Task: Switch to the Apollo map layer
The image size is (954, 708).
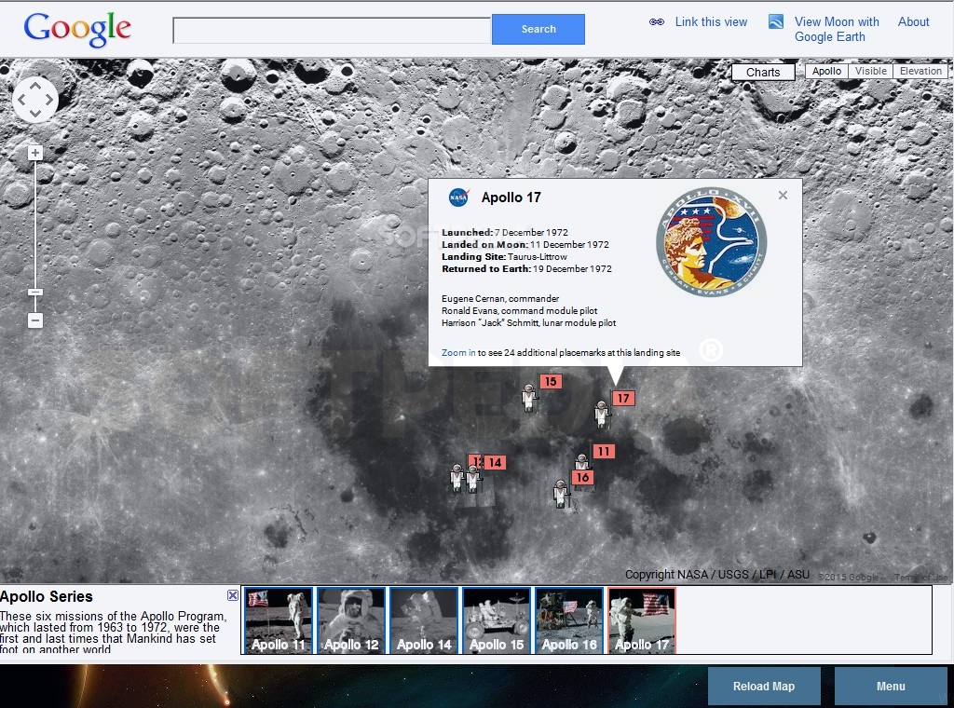Action: point(826,71)
